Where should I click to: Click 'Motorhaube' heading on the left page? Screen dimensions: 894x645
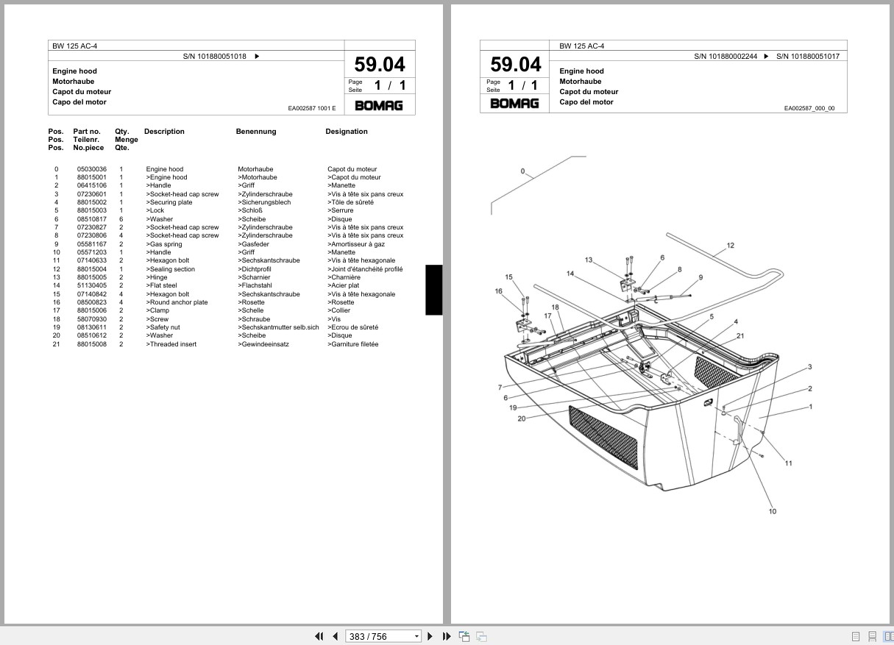(x=74, y=82)
